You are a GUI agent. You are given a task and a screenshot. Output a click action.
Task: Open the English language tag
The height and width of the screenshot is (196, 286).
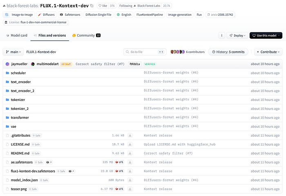pyautogui.click(x=124, y=15)
